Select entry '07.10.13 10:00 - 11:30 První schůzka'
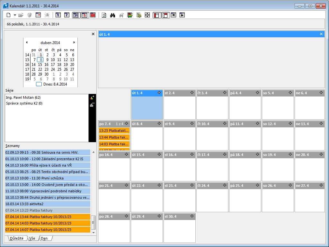The height and width of the screenshot is (247, 329). pos(48,178)
